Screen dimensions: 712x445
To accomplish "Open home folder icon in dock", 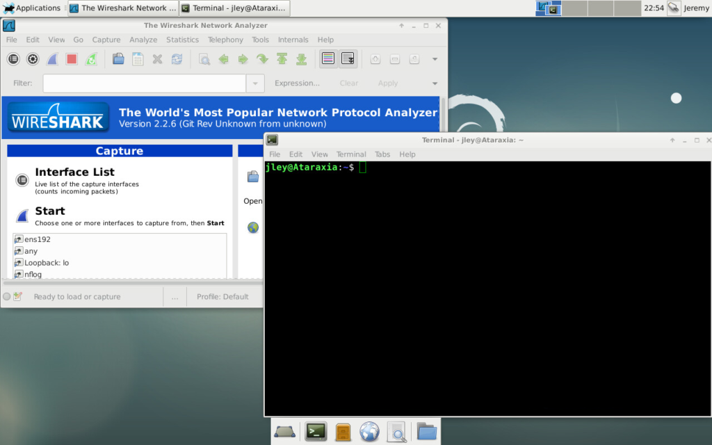I will click(x=427, y=431).
